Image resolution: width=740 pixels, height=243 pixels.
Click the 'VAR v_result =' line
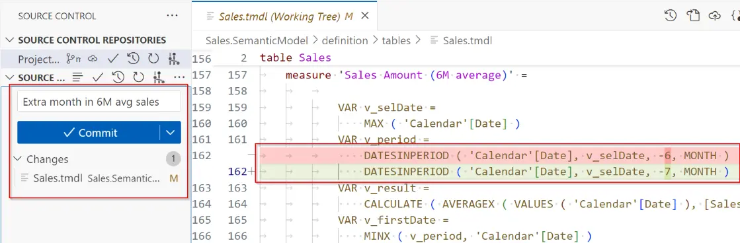[x=383, y=188]
